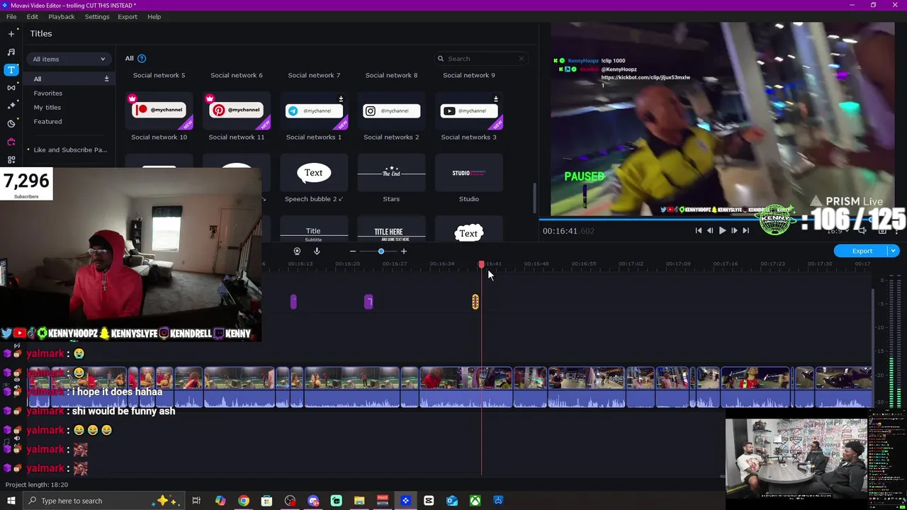The width and height of the screenshot is (907, 510).
Task: Download the Social networks 3 title
Action: [496, 98]
